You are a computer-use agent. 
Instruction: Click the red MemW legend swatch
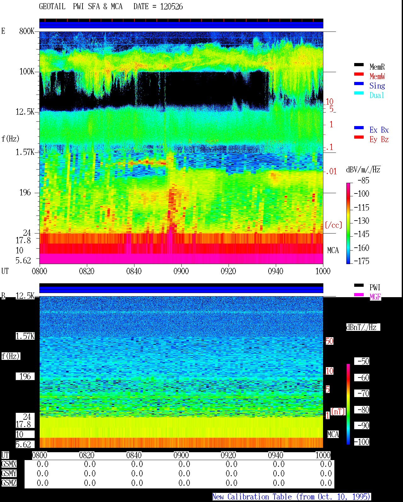pos(359,74)
